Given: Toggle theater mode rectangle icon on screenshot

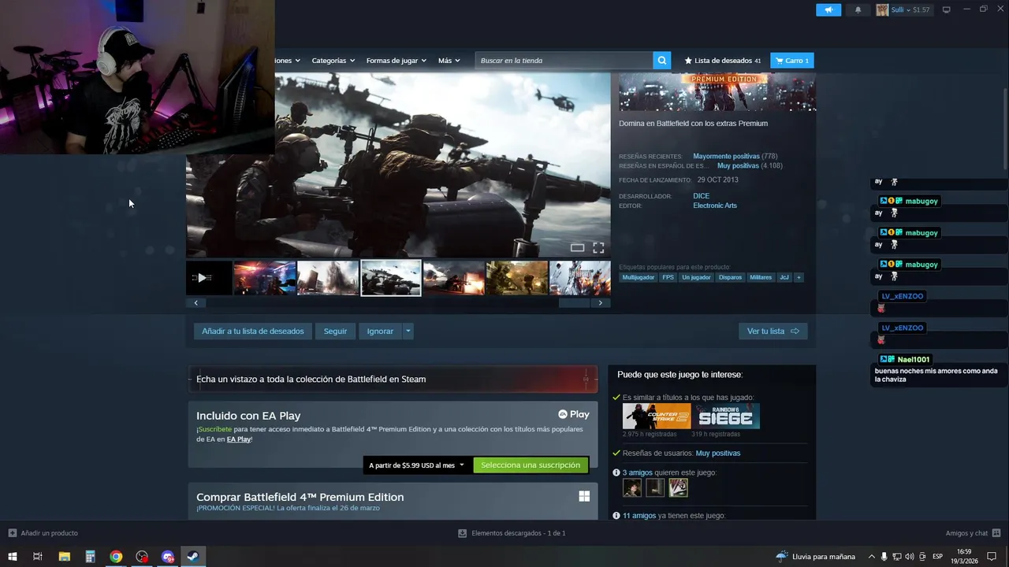Looking at the screenshot, I should coord(577,248).
